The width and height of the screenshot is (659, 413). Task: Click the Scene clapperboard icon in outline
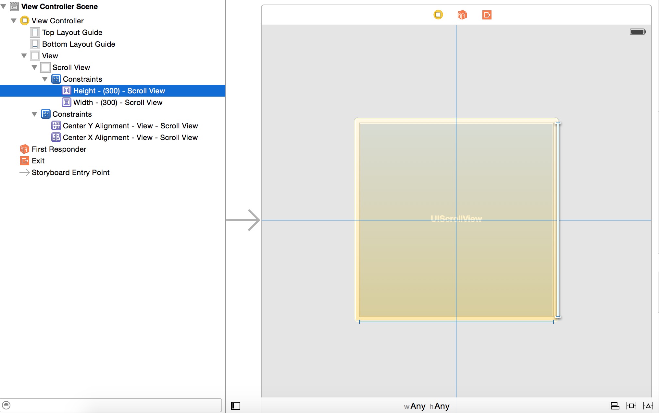click(x=14, y=6)
